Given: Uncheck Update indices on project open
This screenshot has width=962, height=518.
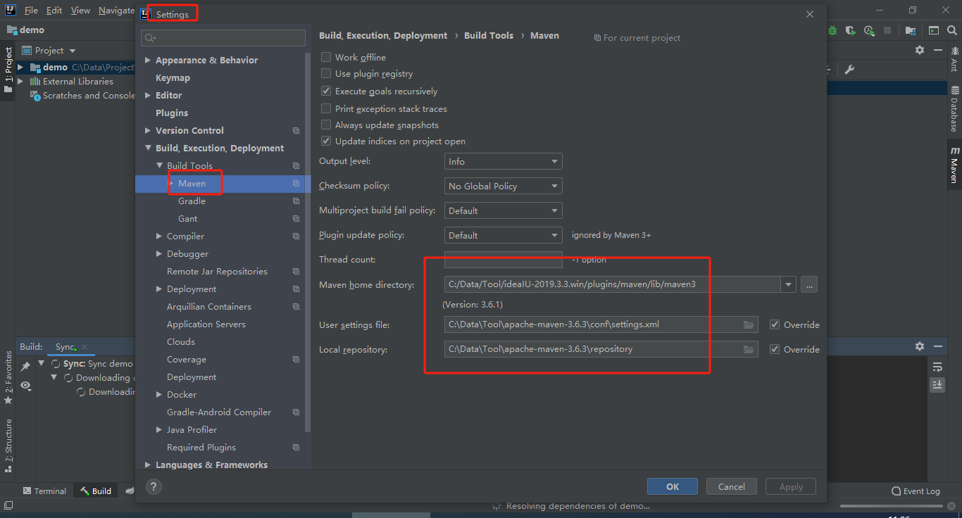Looking at the screenshot, I should point(326,141).
